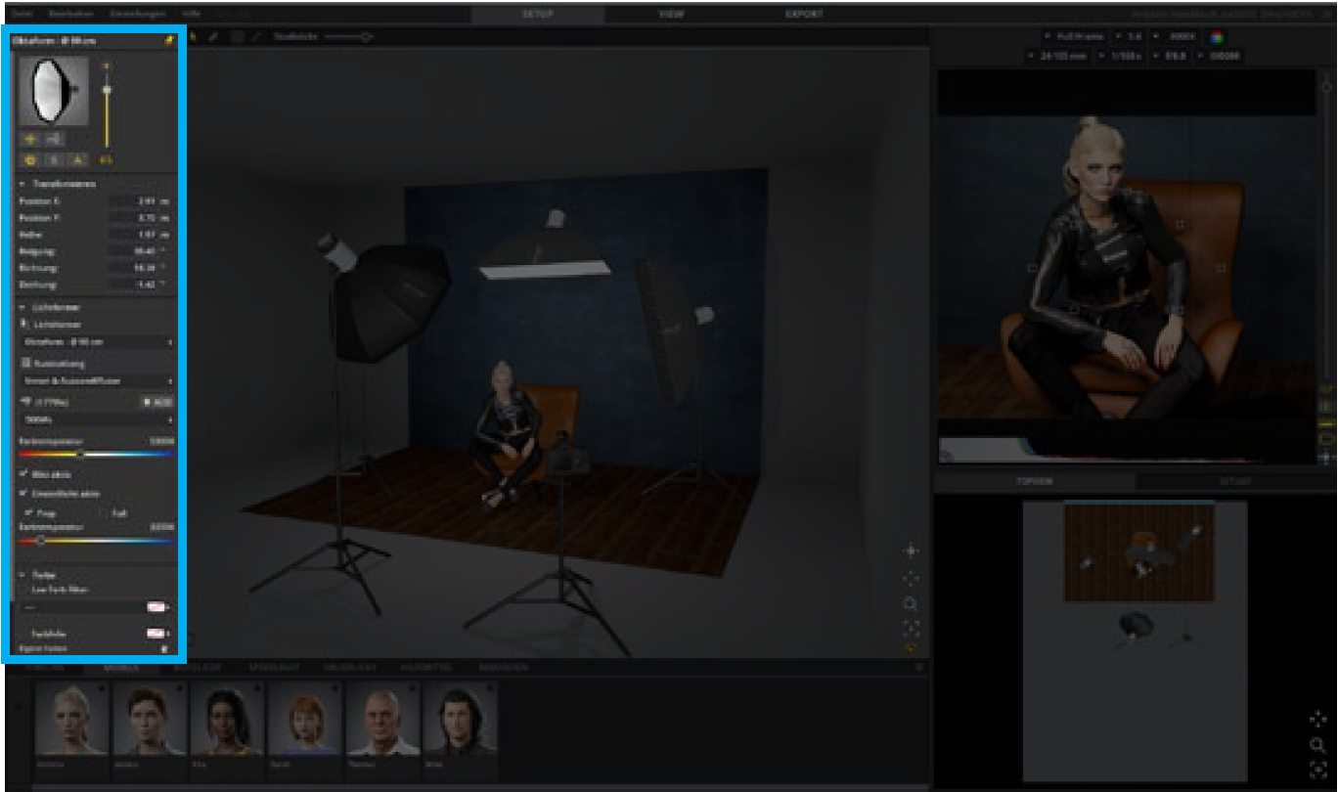Viewport: 1338px width, 792px height.
Task: Click the A button under softbox preview
Action: [78, 159]
